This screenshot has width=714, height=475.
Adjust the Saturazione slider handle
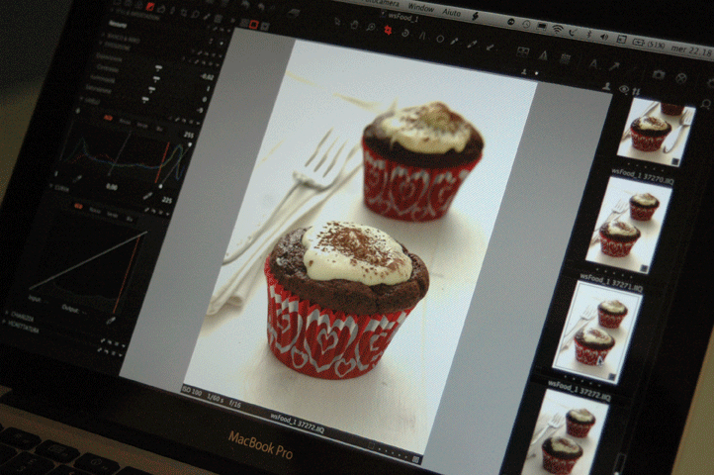click(145, 100)
